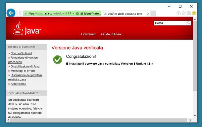Close the browser window
Image resolution: width=202 pixels, height=127 pixels.
tap(191, 6)
